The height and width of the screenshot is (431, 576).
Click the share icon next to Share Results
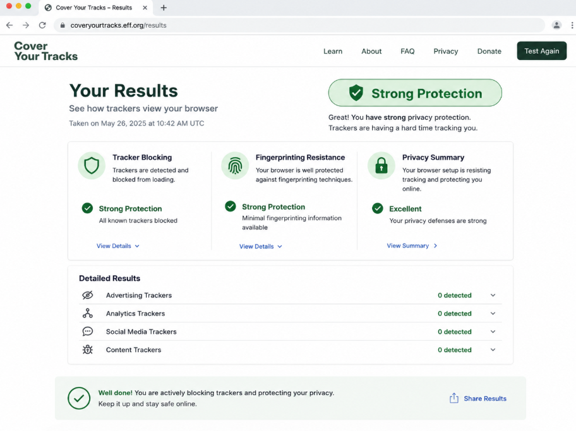[x=454, y=398]
